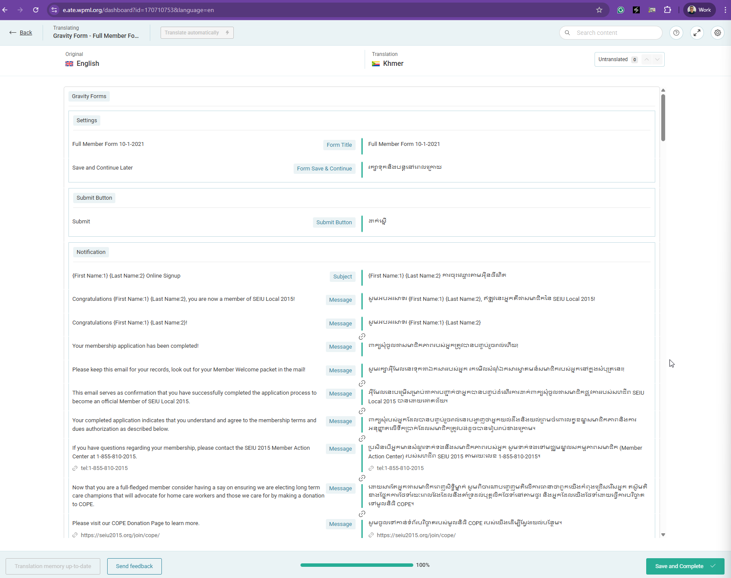Edit translation of 'Please visit our COPE Donation Page'
Image resolution: width=731 pixels, height=578 pixels.
pos(465,523)
